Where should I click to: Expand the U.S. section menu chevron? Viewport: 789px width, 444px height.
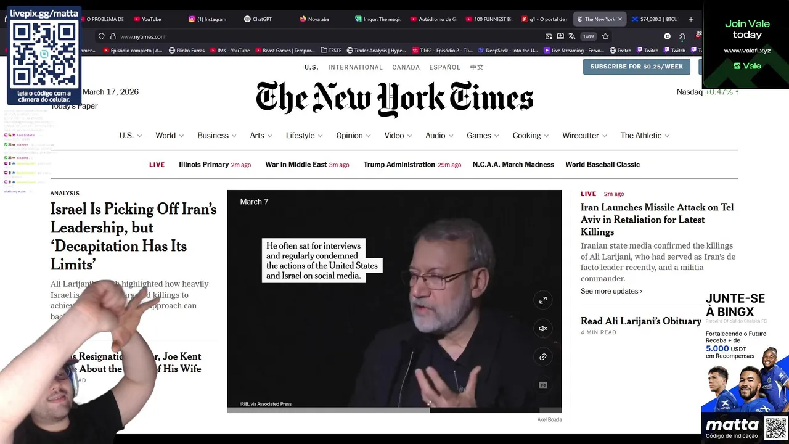(139, 136)
